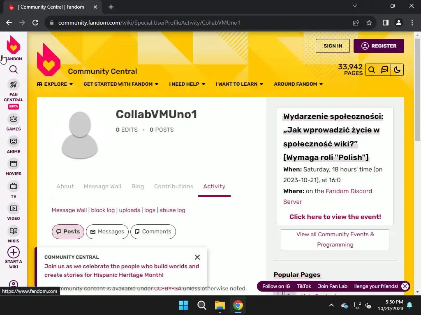
Task: Switch to the Contributions tab
Action: click(x=173, y=187)
